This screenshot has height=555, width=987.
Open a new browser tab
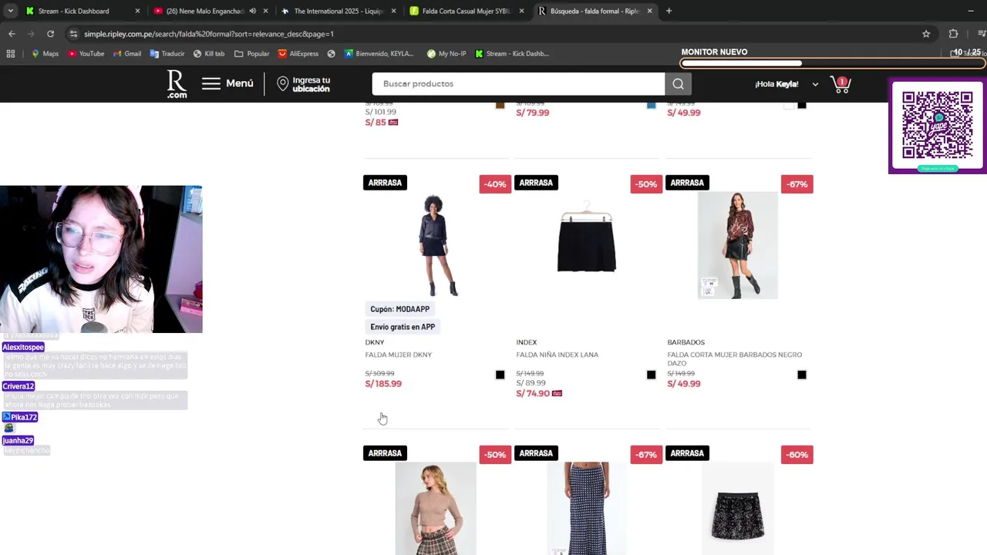[669, 11]
